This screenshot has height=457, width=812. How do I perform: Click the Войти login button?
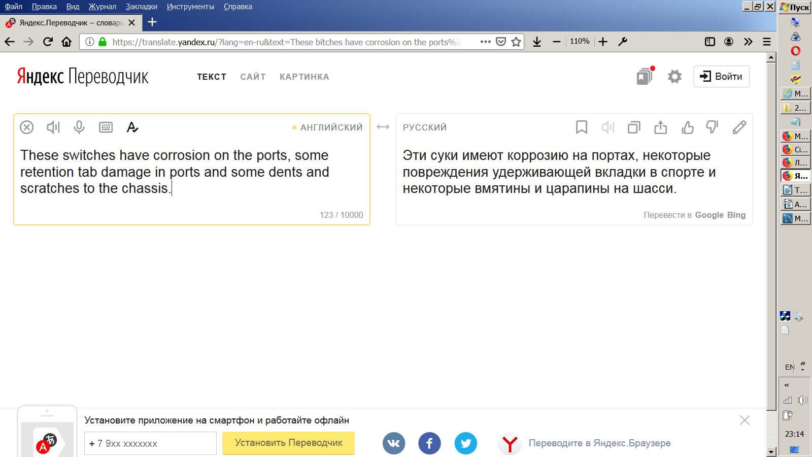pyautogui.click(x=721, y=77)
